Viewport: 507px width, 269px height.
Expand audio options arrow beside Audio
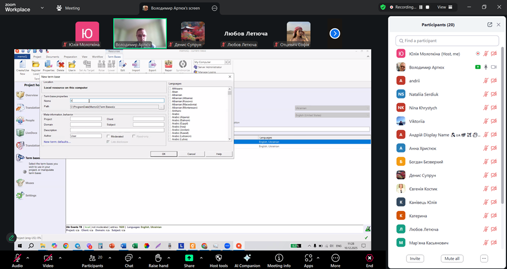tap(28, 257)
